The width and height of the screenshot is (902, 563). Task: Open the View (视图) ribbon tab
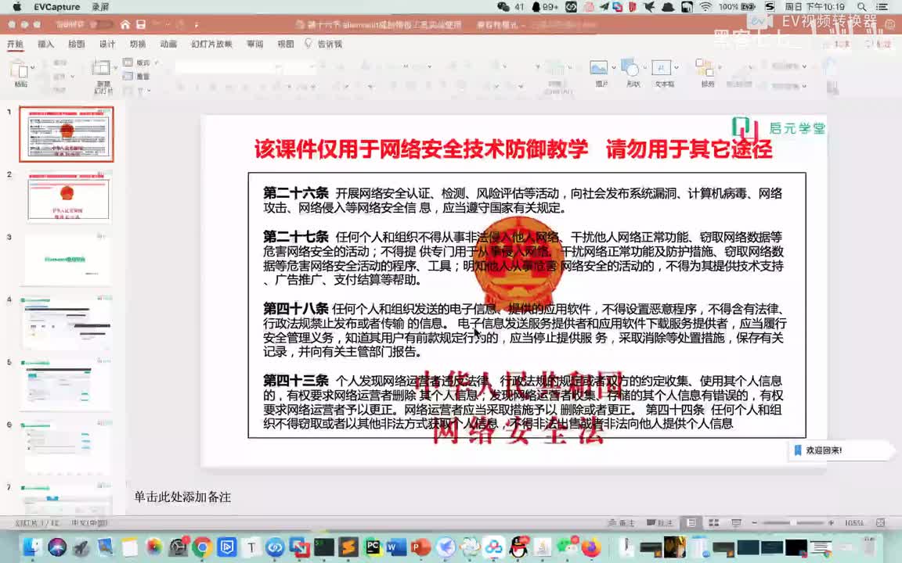click(285, 45)
